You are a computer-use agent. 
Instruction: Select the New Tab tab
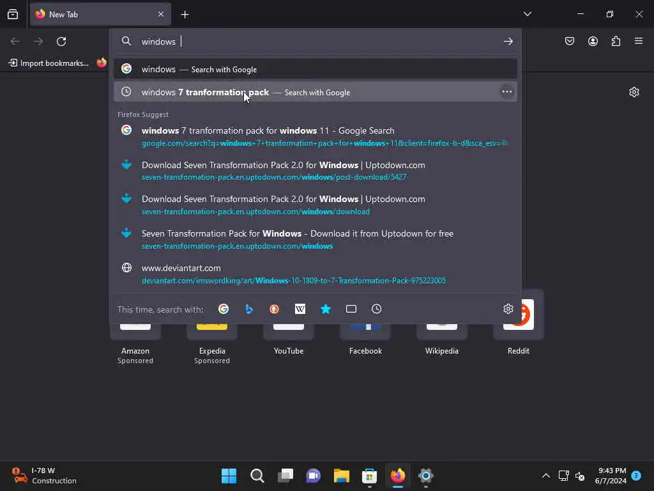(x=100, y=15)
